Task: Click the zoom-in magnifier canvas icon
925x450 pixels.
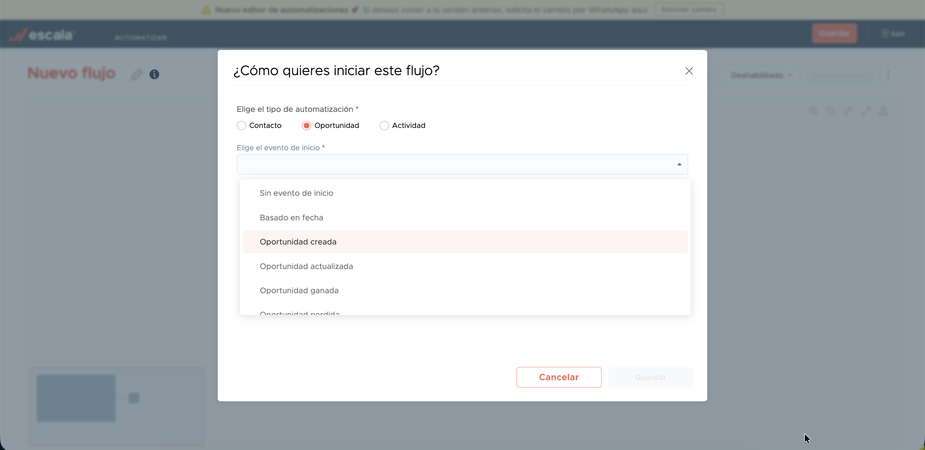Action: tap(813, 111)
